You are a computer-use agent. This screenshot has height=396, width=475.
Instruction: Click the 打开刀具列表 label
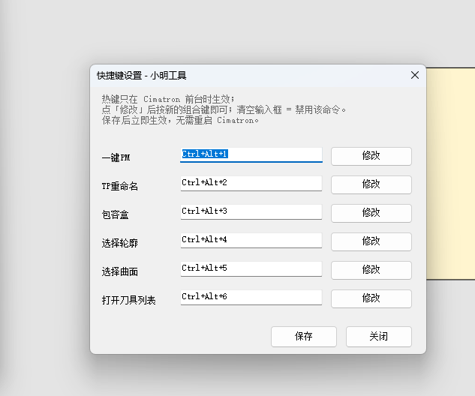click(x=129, y=300)
